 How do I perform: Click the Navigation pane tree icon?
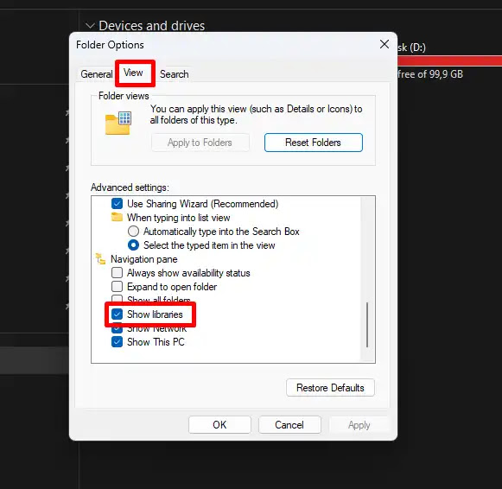100,259
